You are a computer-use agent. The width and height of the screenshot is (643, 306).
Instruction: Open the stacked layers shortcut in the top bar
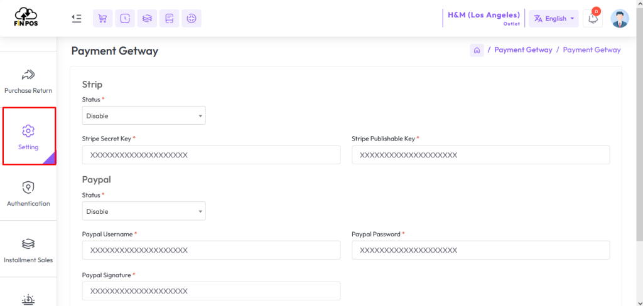tap(147, 18)
